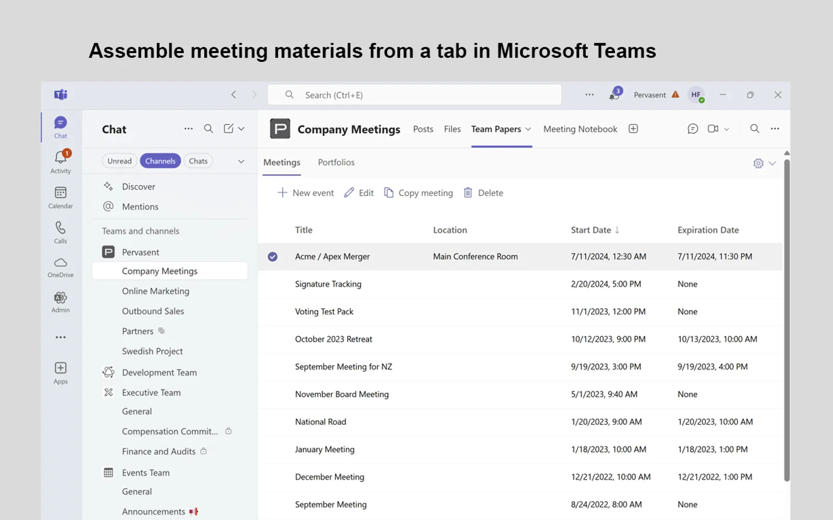The height and width of the screenshot is (520, 833).
Task: Open the Apps plus icon
Action: coord(60,373)
